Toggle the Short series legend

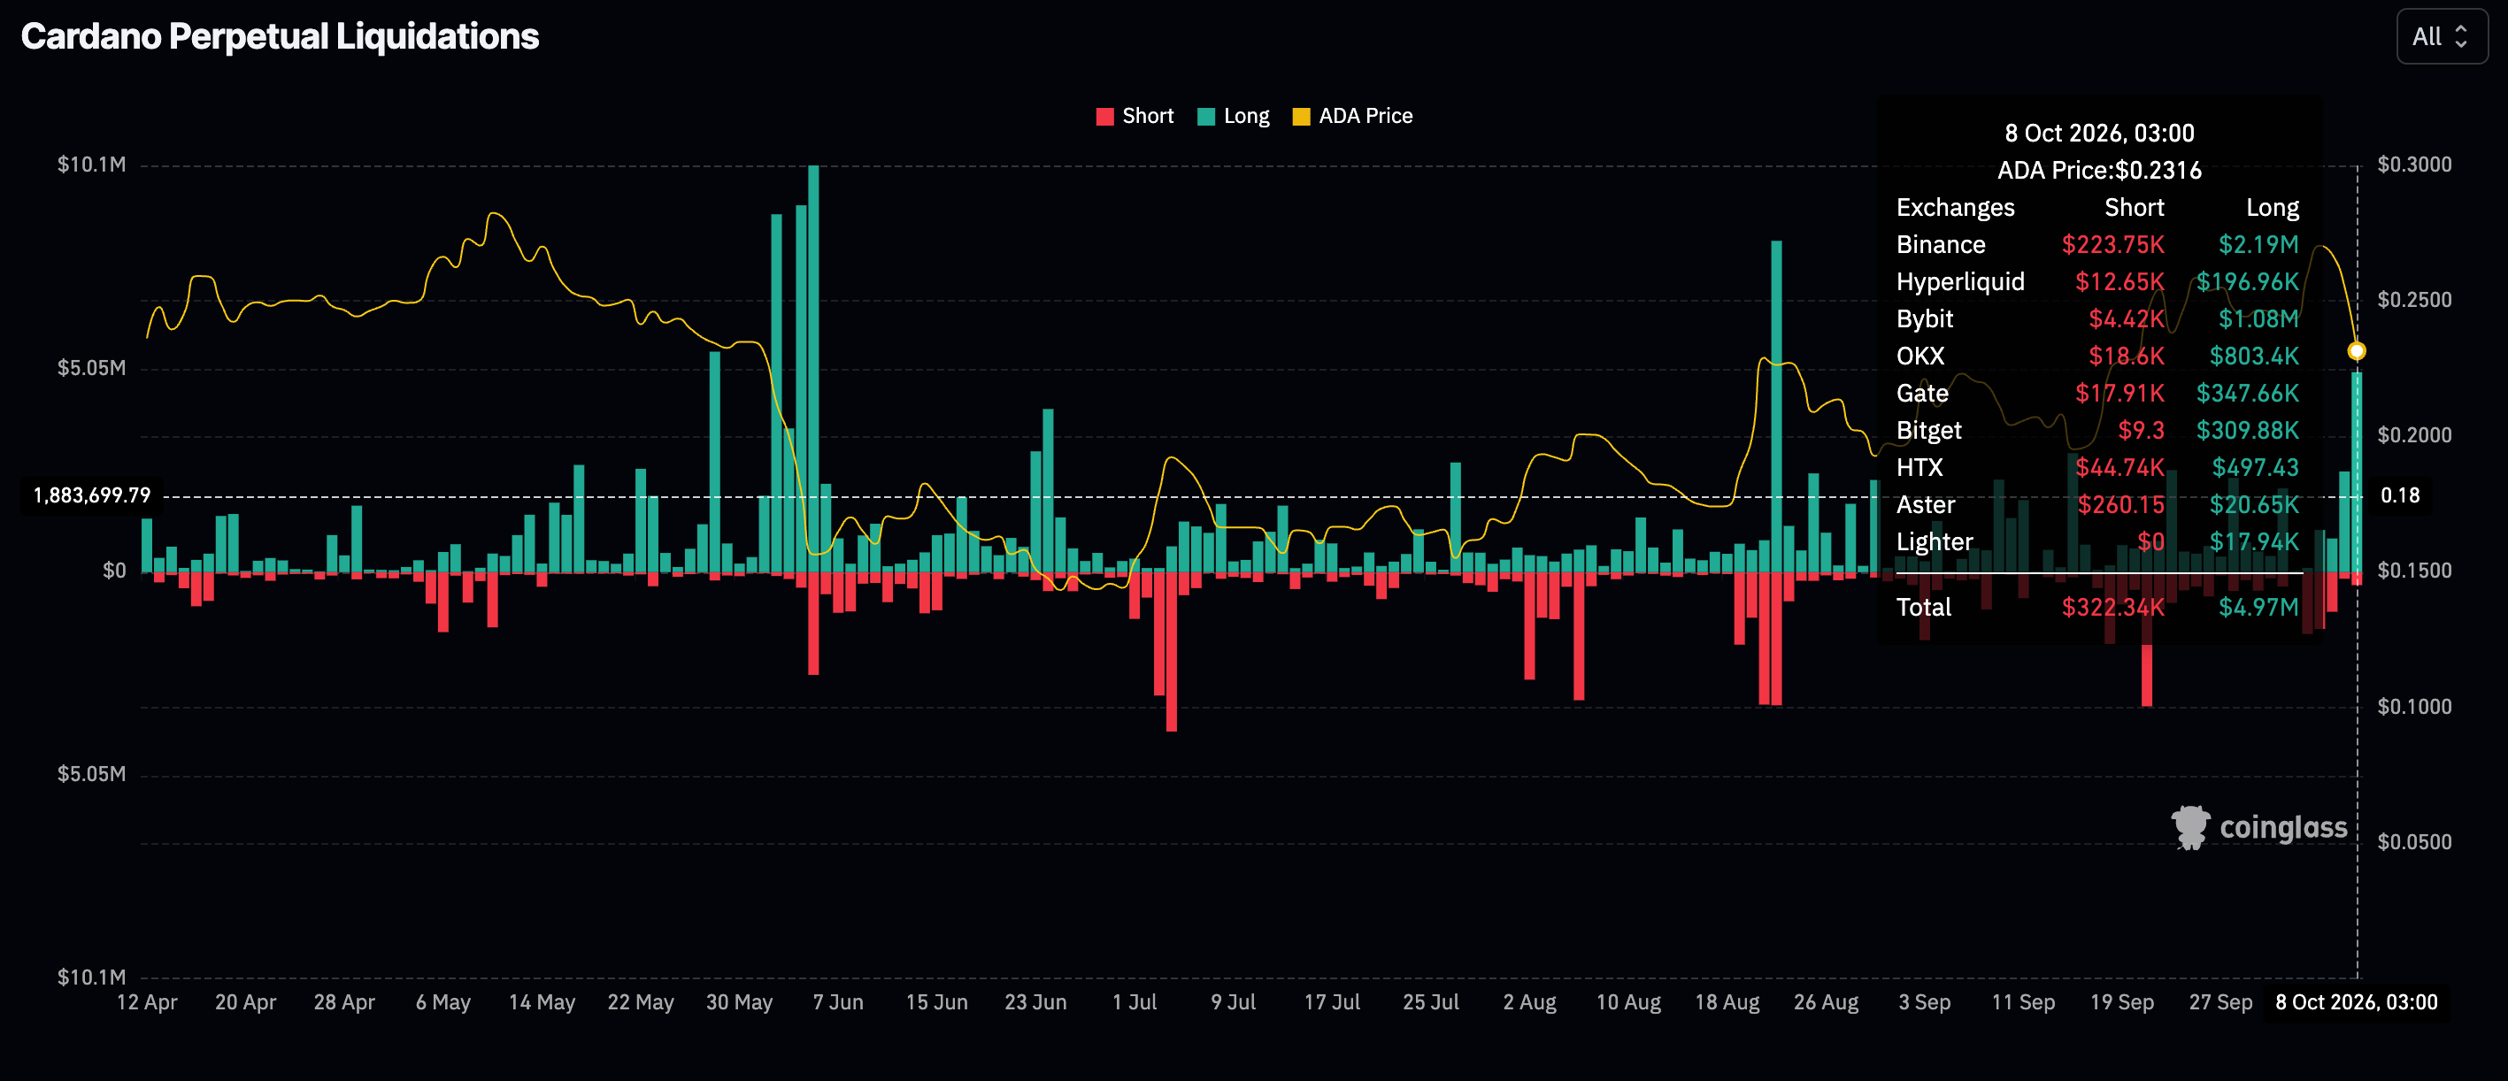click(x=1135, y=116)
